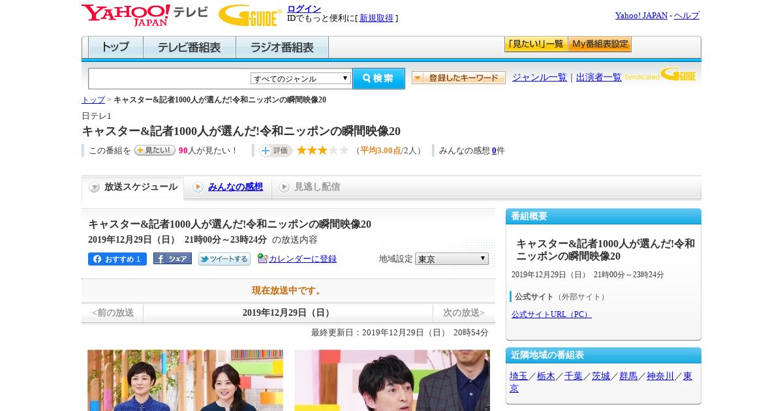Open the トップ navigation tab
Image resolution: width=783 pixels, height=411 pixels.
point(115,48)
